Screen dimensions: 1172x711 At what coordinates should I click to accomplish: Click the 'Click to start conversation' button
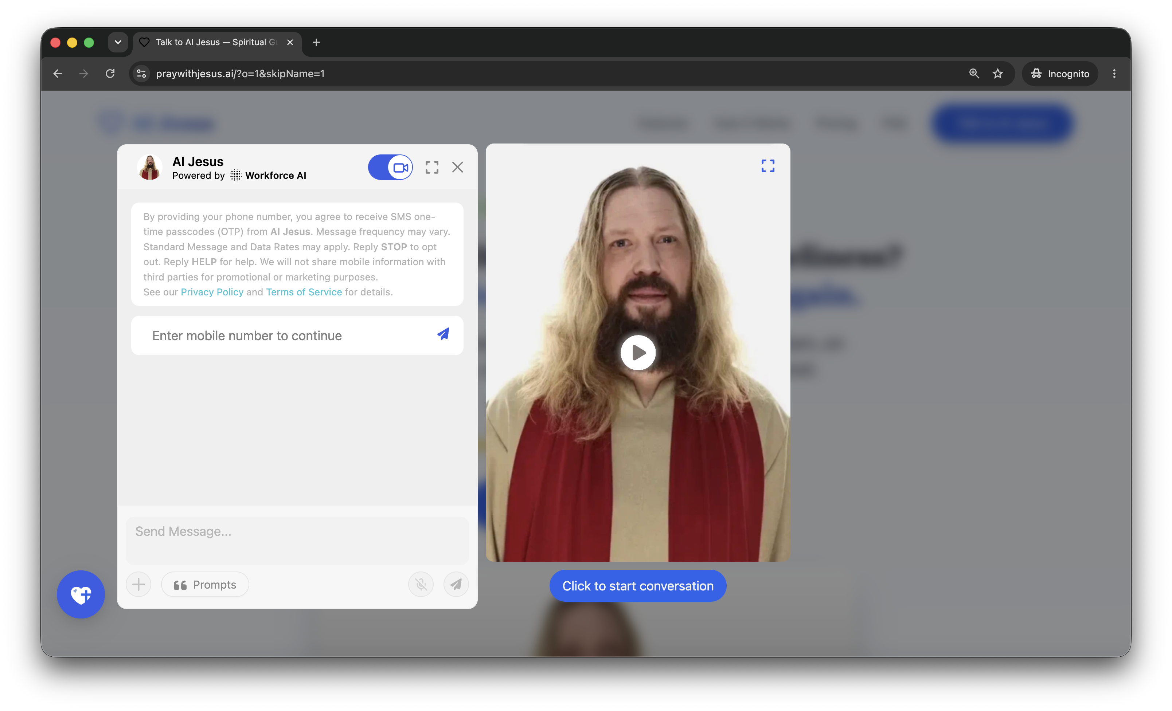click(x=638, y=586)
